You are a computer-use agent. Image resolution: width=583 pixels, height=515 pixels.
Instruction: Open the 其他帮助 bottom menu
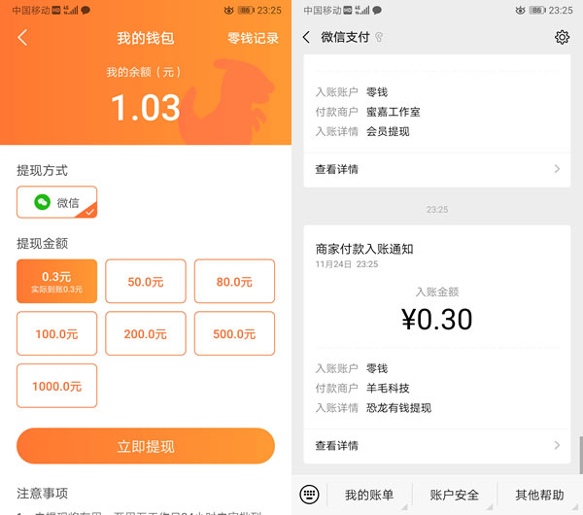point(539,495)
